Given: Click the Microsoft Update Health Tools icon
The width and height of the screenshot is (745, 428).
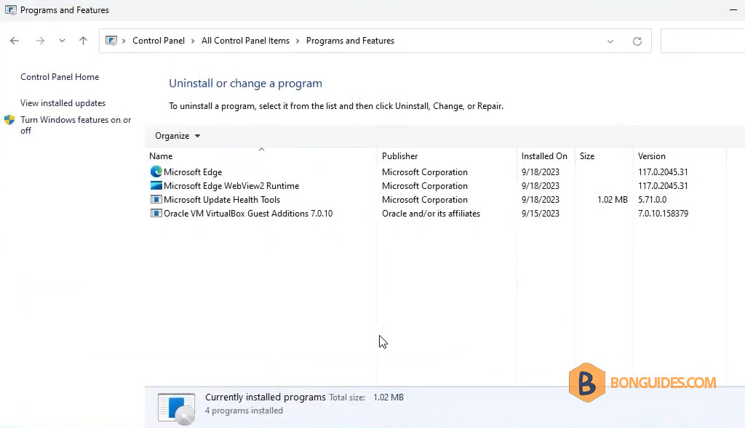Looking at the screenshot, I should [x=156, y=199].
